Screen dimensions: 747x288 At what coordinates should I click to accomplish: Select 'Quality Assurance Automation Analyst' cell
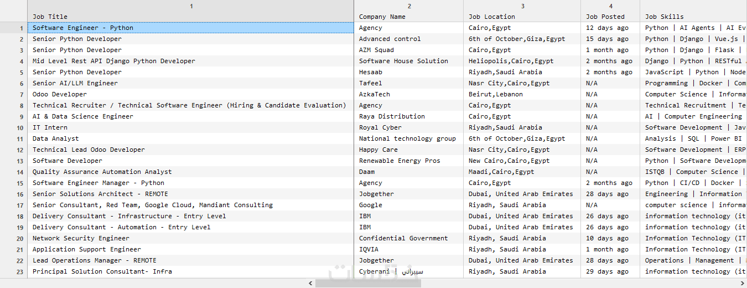191,172
